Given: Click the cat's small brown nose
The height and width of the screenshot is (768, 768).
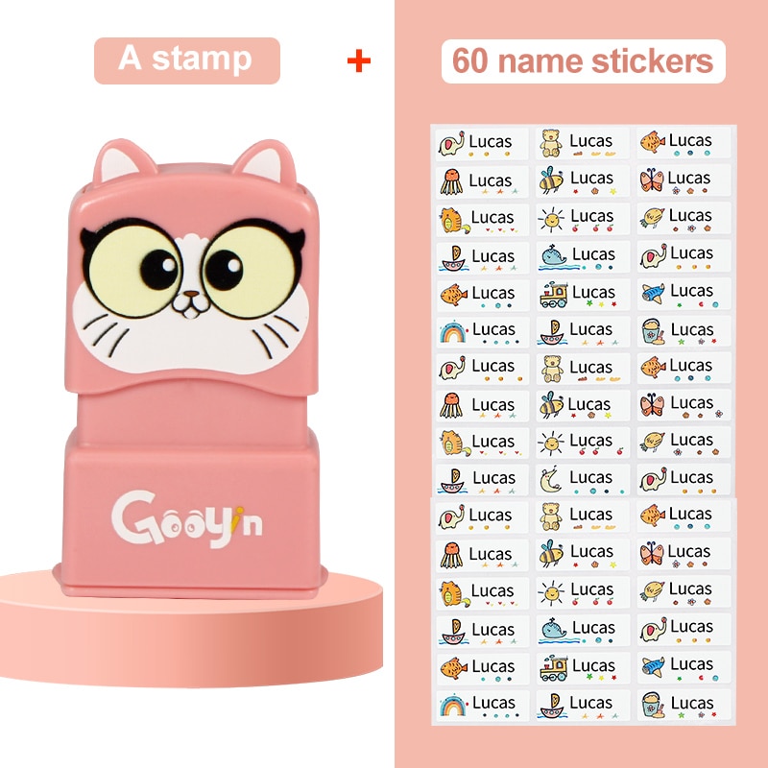Looking at the screenshot, I should tap(191, 295).
